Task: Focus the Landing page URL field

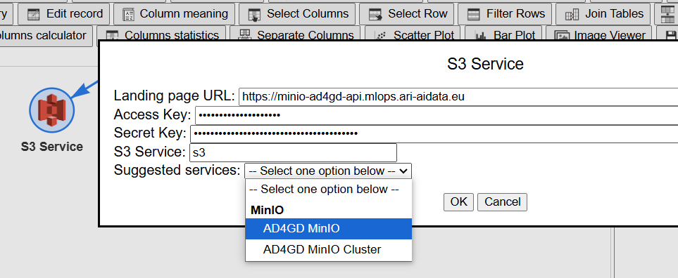Action: pos(458,97)
